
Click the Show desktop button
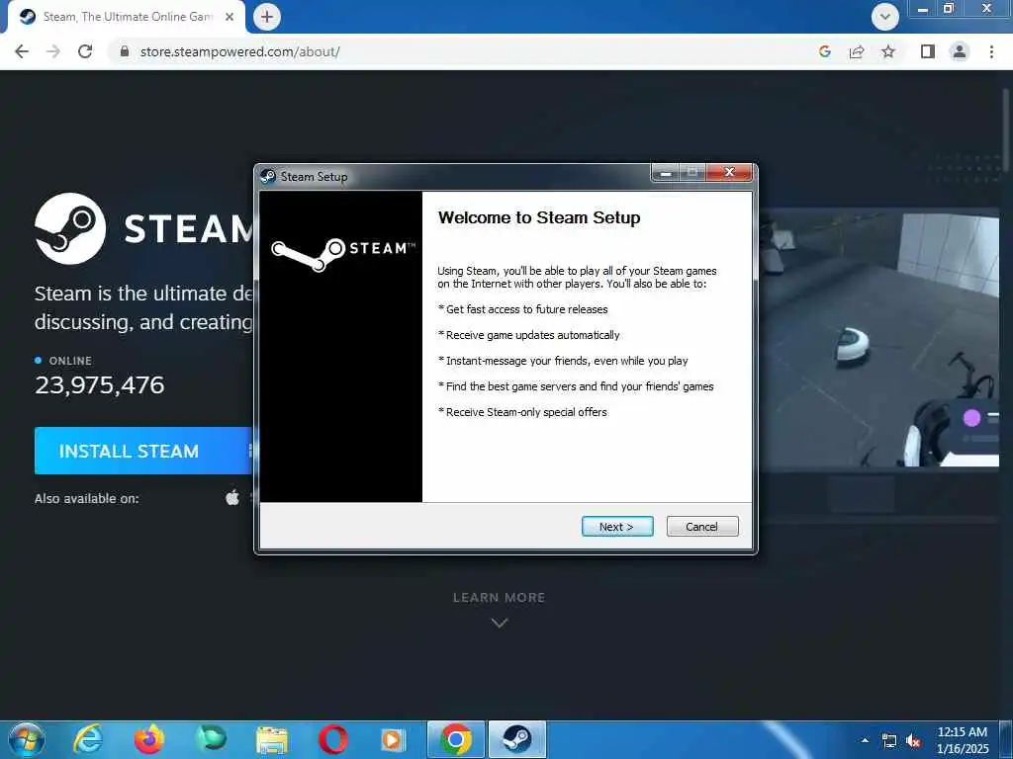[1006, 739]
